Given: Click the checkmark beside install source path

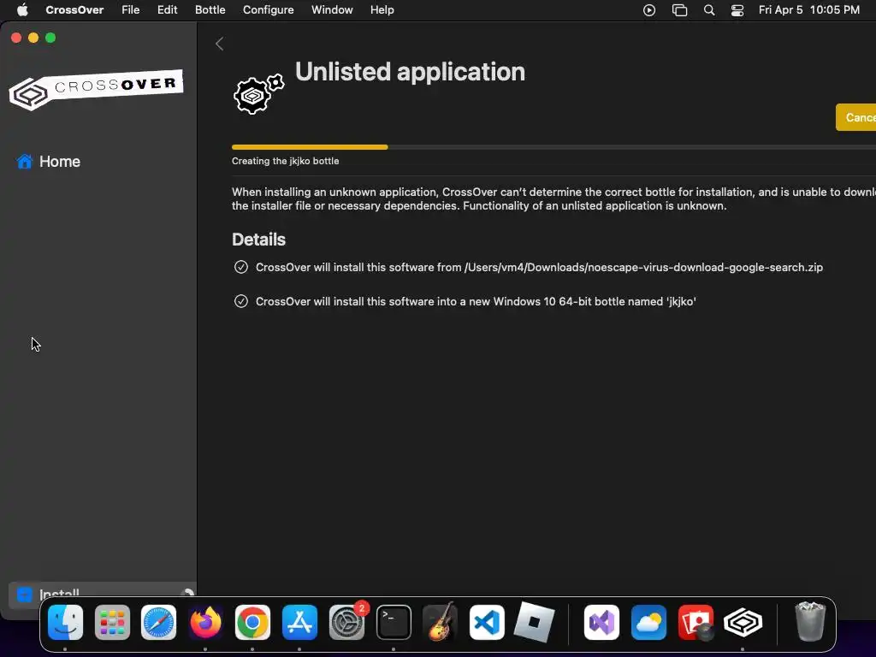Looking at the screenshot, I should click(240, 267).
